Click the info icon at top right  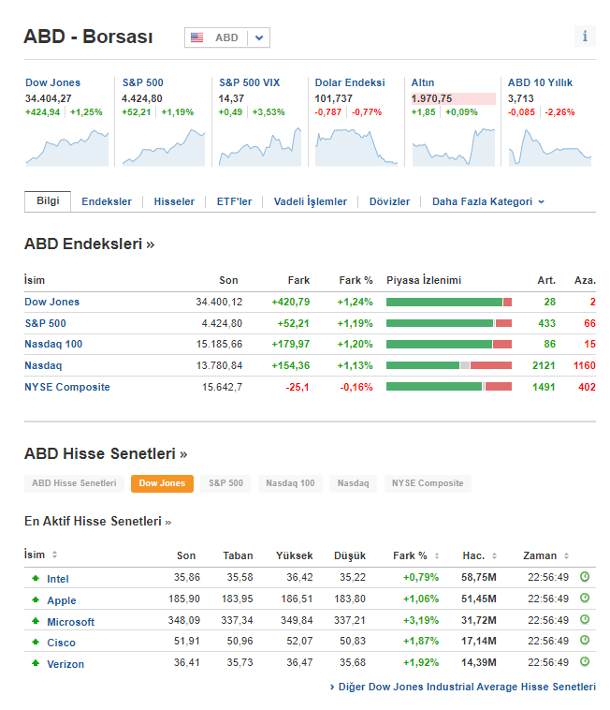[585, 37]
